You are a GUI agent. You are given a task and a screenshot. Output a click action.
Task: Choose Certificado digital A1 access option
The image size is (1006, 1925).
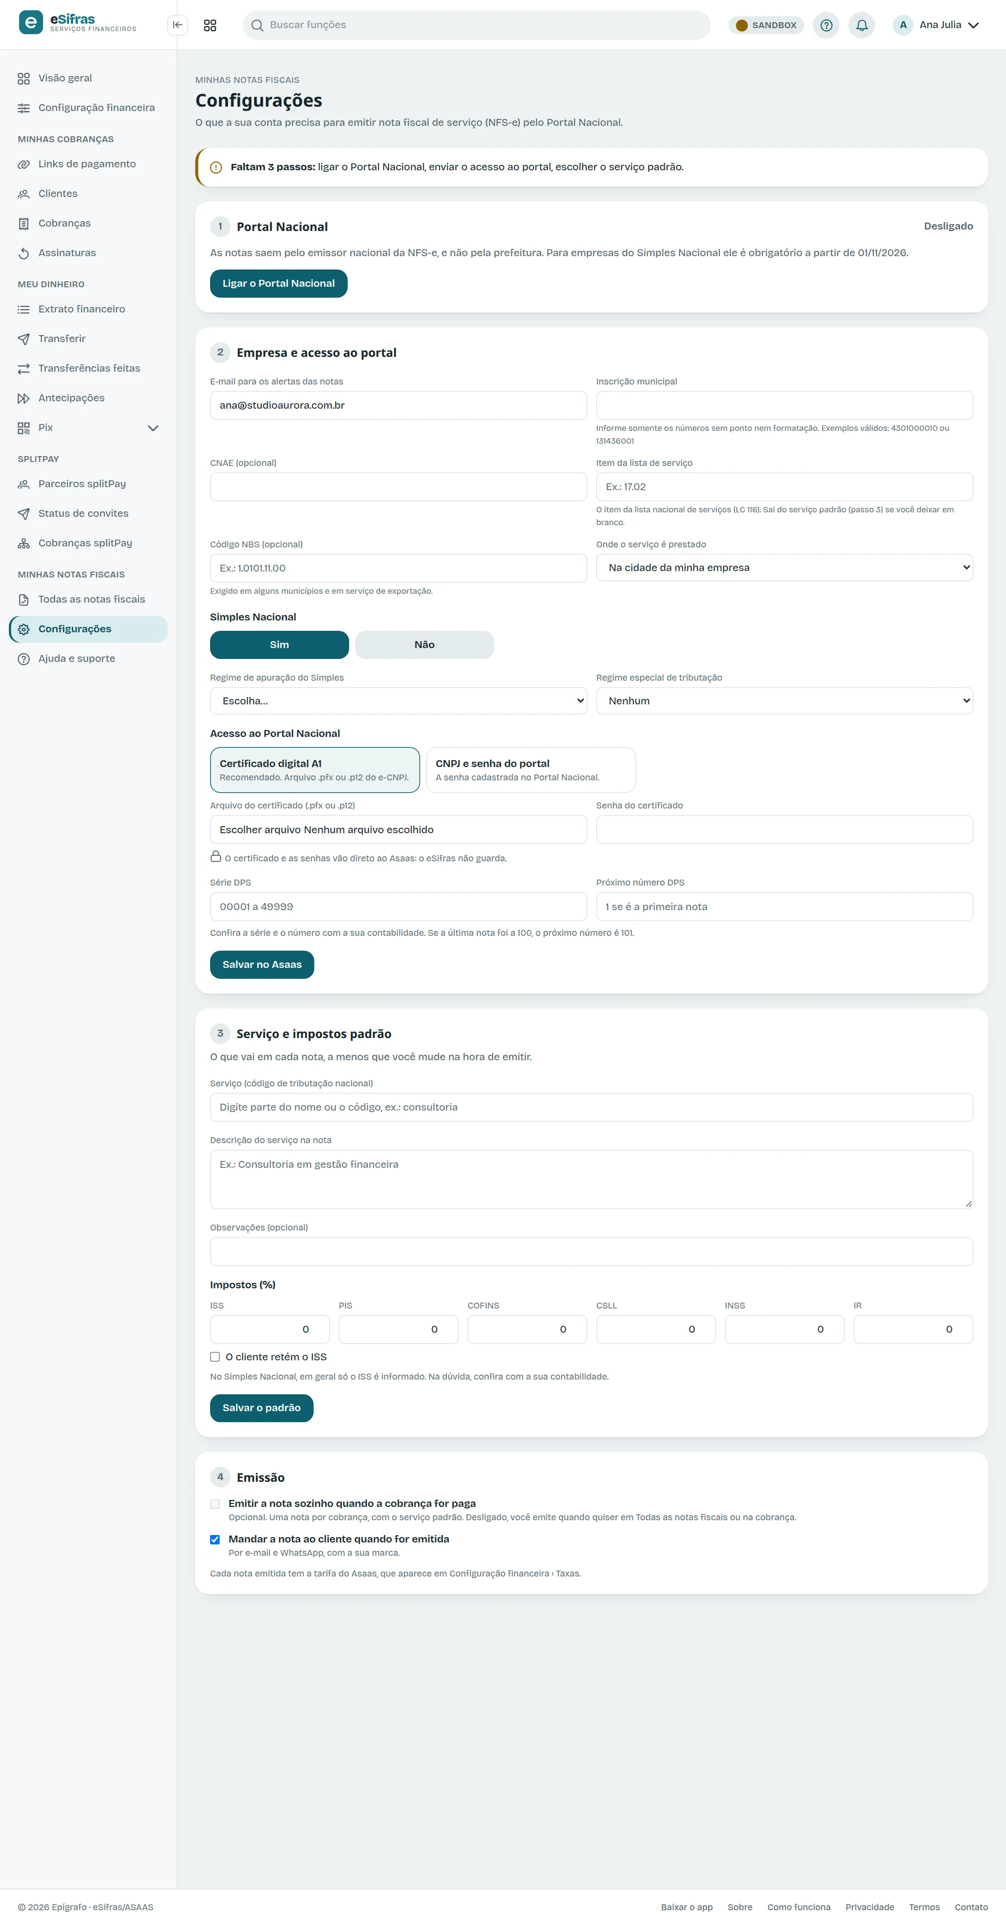pos(315,770)
